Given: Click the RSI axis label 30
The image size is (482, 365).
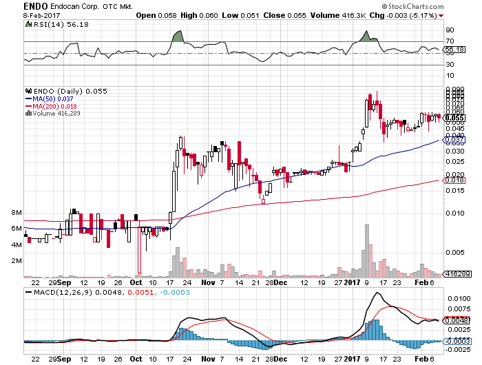Looking at the screenshot, I should coord(450,65).
